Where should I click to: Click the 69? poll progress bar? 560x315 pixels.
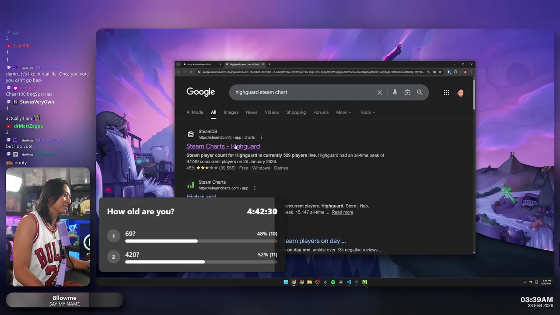click(201, 241)
